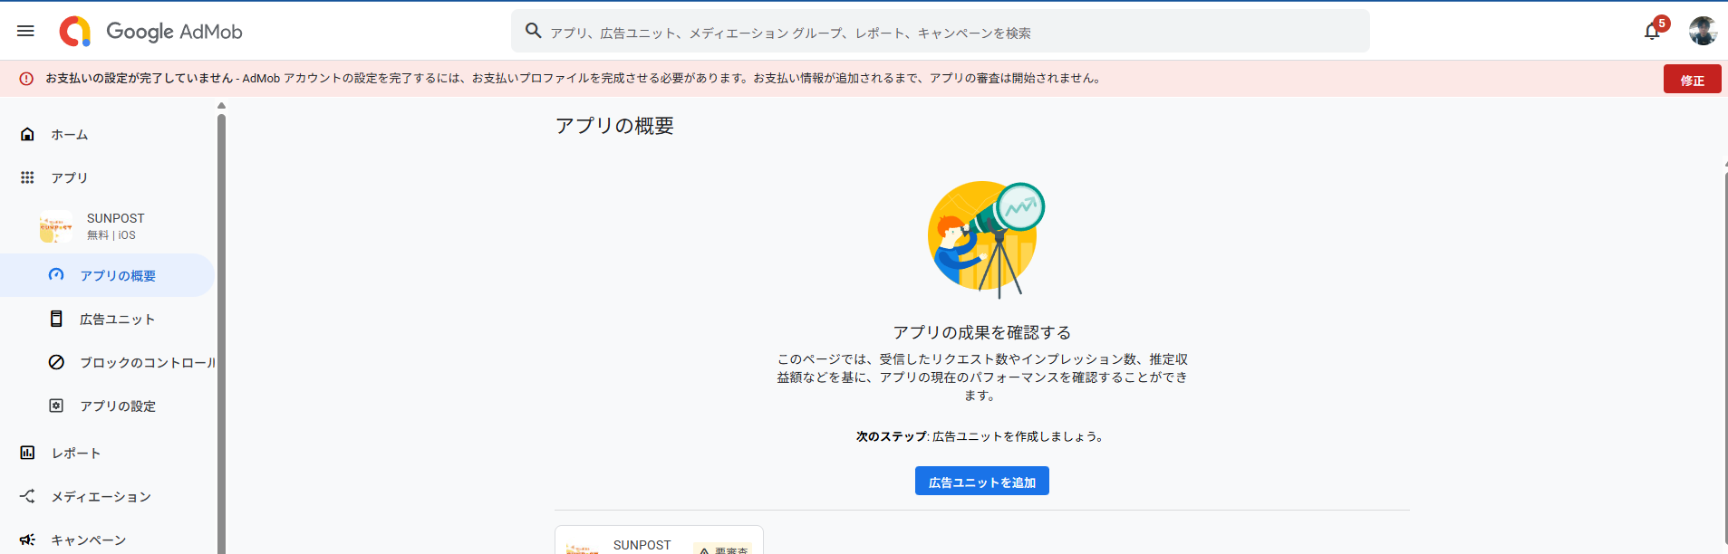Open the SUNPOST app card at bottom
This screenshot has width=1728, height=554.
point(659,543)
